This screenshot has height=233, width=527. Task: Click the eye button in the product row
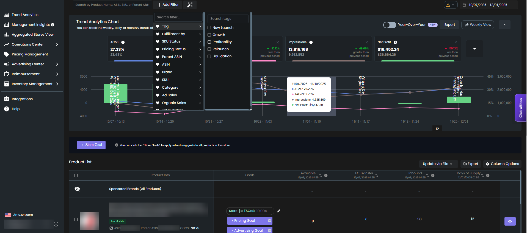click(510, 221)
